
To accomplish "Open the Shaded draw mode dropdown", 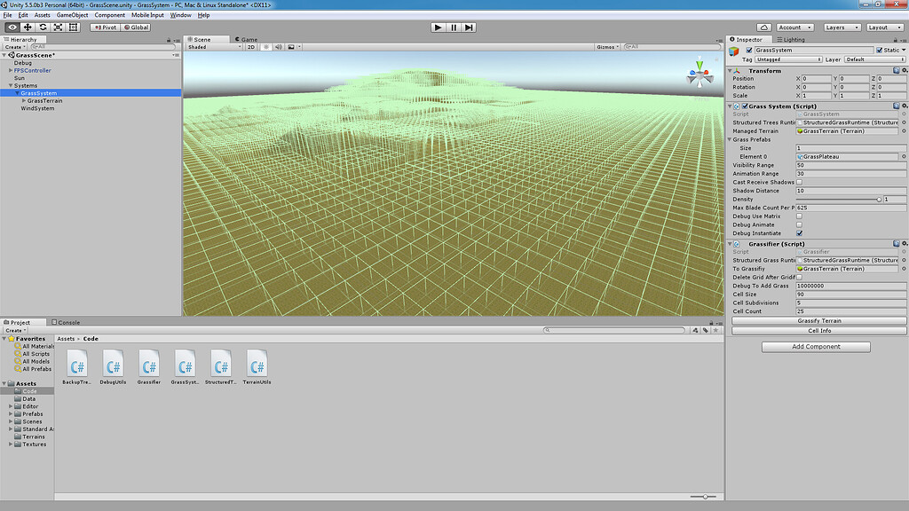I will point(213,47).
